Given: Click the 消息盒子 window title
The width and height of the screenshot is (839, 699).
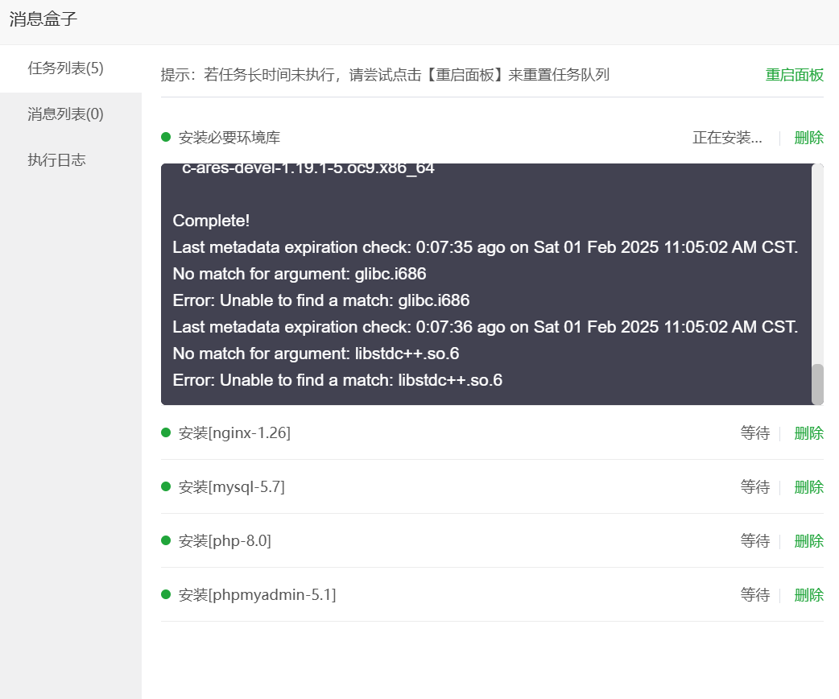Looking at the screenshot, I should pos(43,19).
